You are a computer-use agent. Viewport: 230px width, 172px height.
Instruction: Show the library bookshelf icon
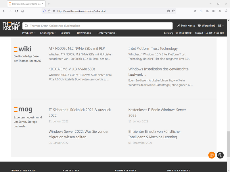[207, 11]
